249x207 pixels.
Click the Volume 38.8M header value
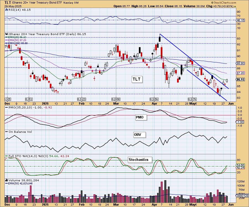point(194,6)
